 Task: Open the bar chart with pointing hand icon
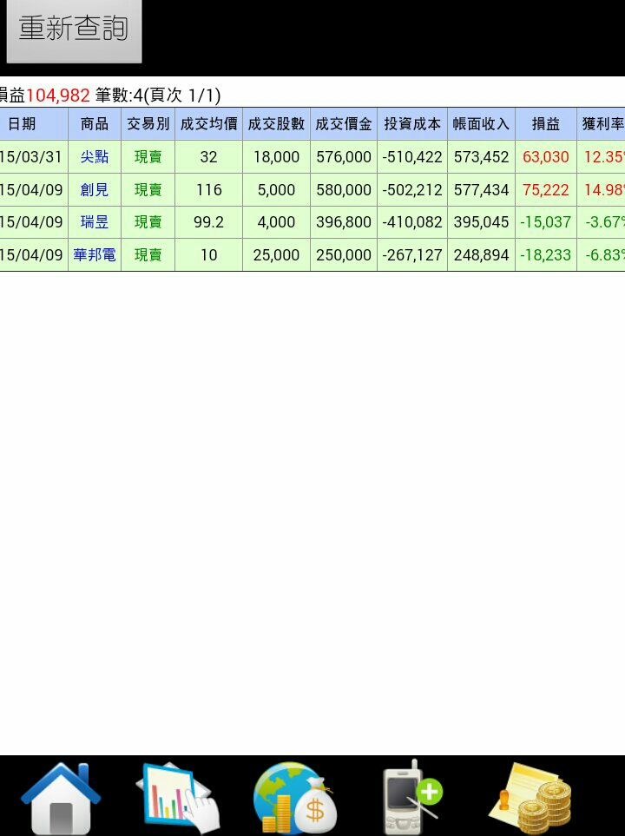point(178,798)
